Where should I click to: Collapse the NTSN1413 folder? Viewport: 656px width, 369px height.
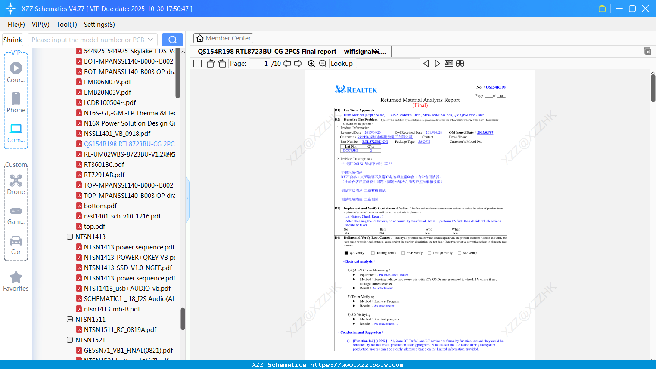point(70,237)
